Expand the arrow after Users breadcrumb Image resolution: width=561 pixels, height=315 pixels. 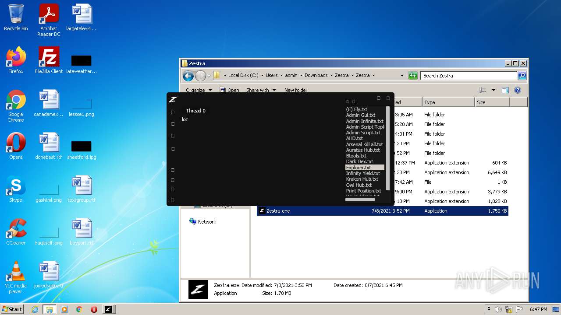coord(281,75)
